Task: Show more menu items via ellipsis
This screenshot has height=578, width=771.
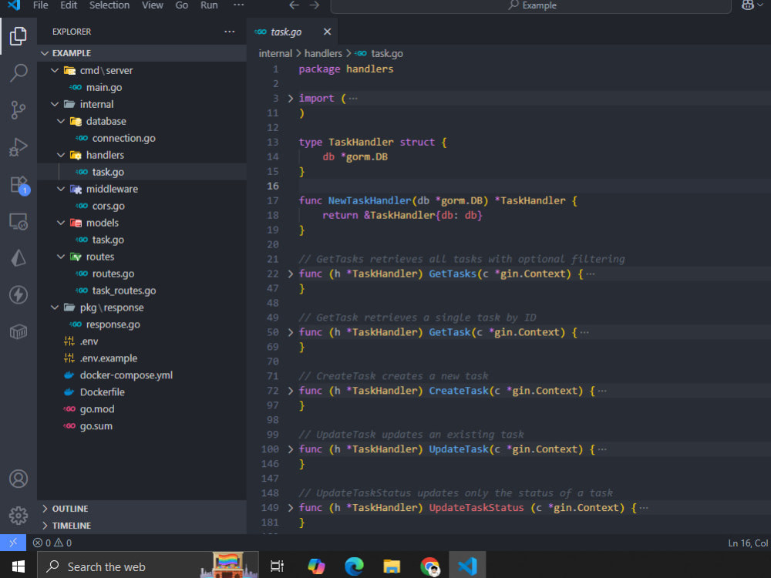Action: point(238,5)
